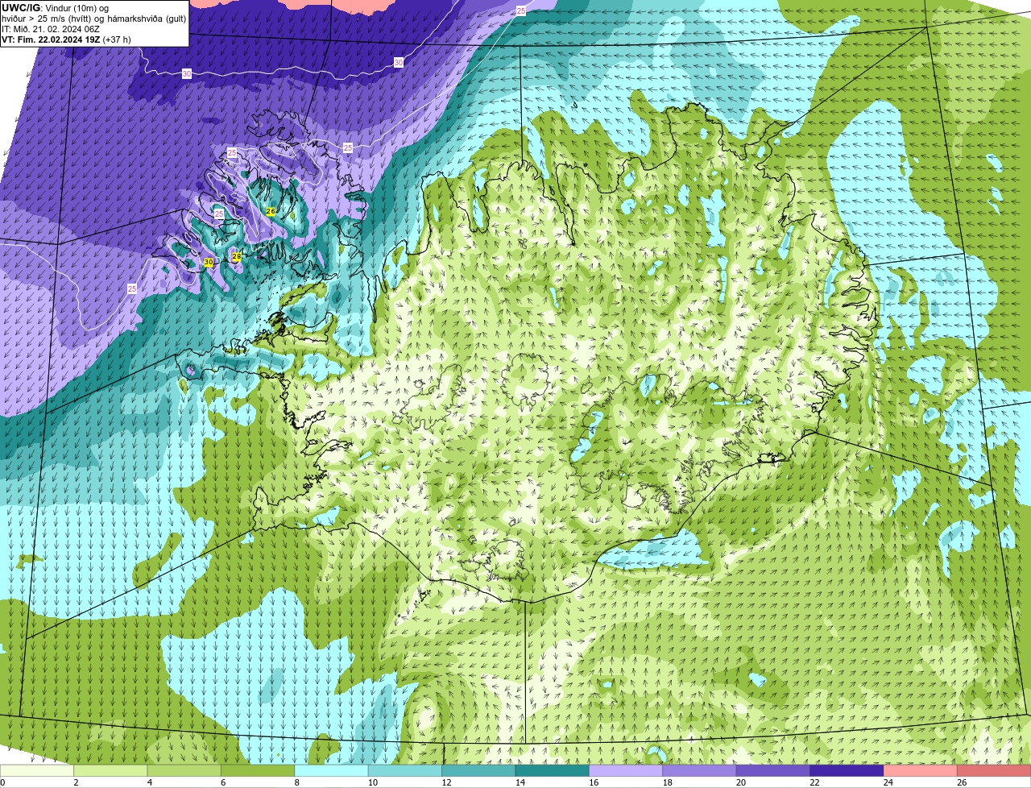
Task: Click the 'hviður > 25 m/s (hvítt)' description line
Action: point(93,19)
